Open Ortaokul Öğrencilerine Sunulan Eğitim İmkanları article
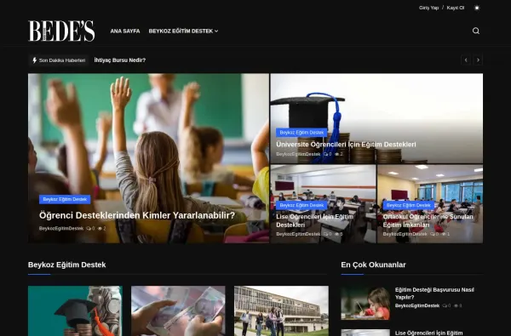 click(x=428, y=221)
